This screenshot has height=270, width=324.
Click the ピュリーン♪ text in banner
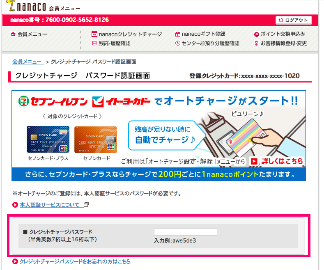click(x=247, y=114)
